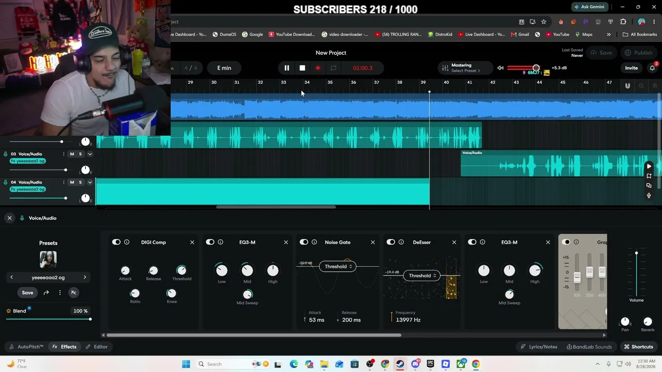Toggle the snap magnet icon
The width and height of the screenshot is (662, 372).
[x=627, y=86]
